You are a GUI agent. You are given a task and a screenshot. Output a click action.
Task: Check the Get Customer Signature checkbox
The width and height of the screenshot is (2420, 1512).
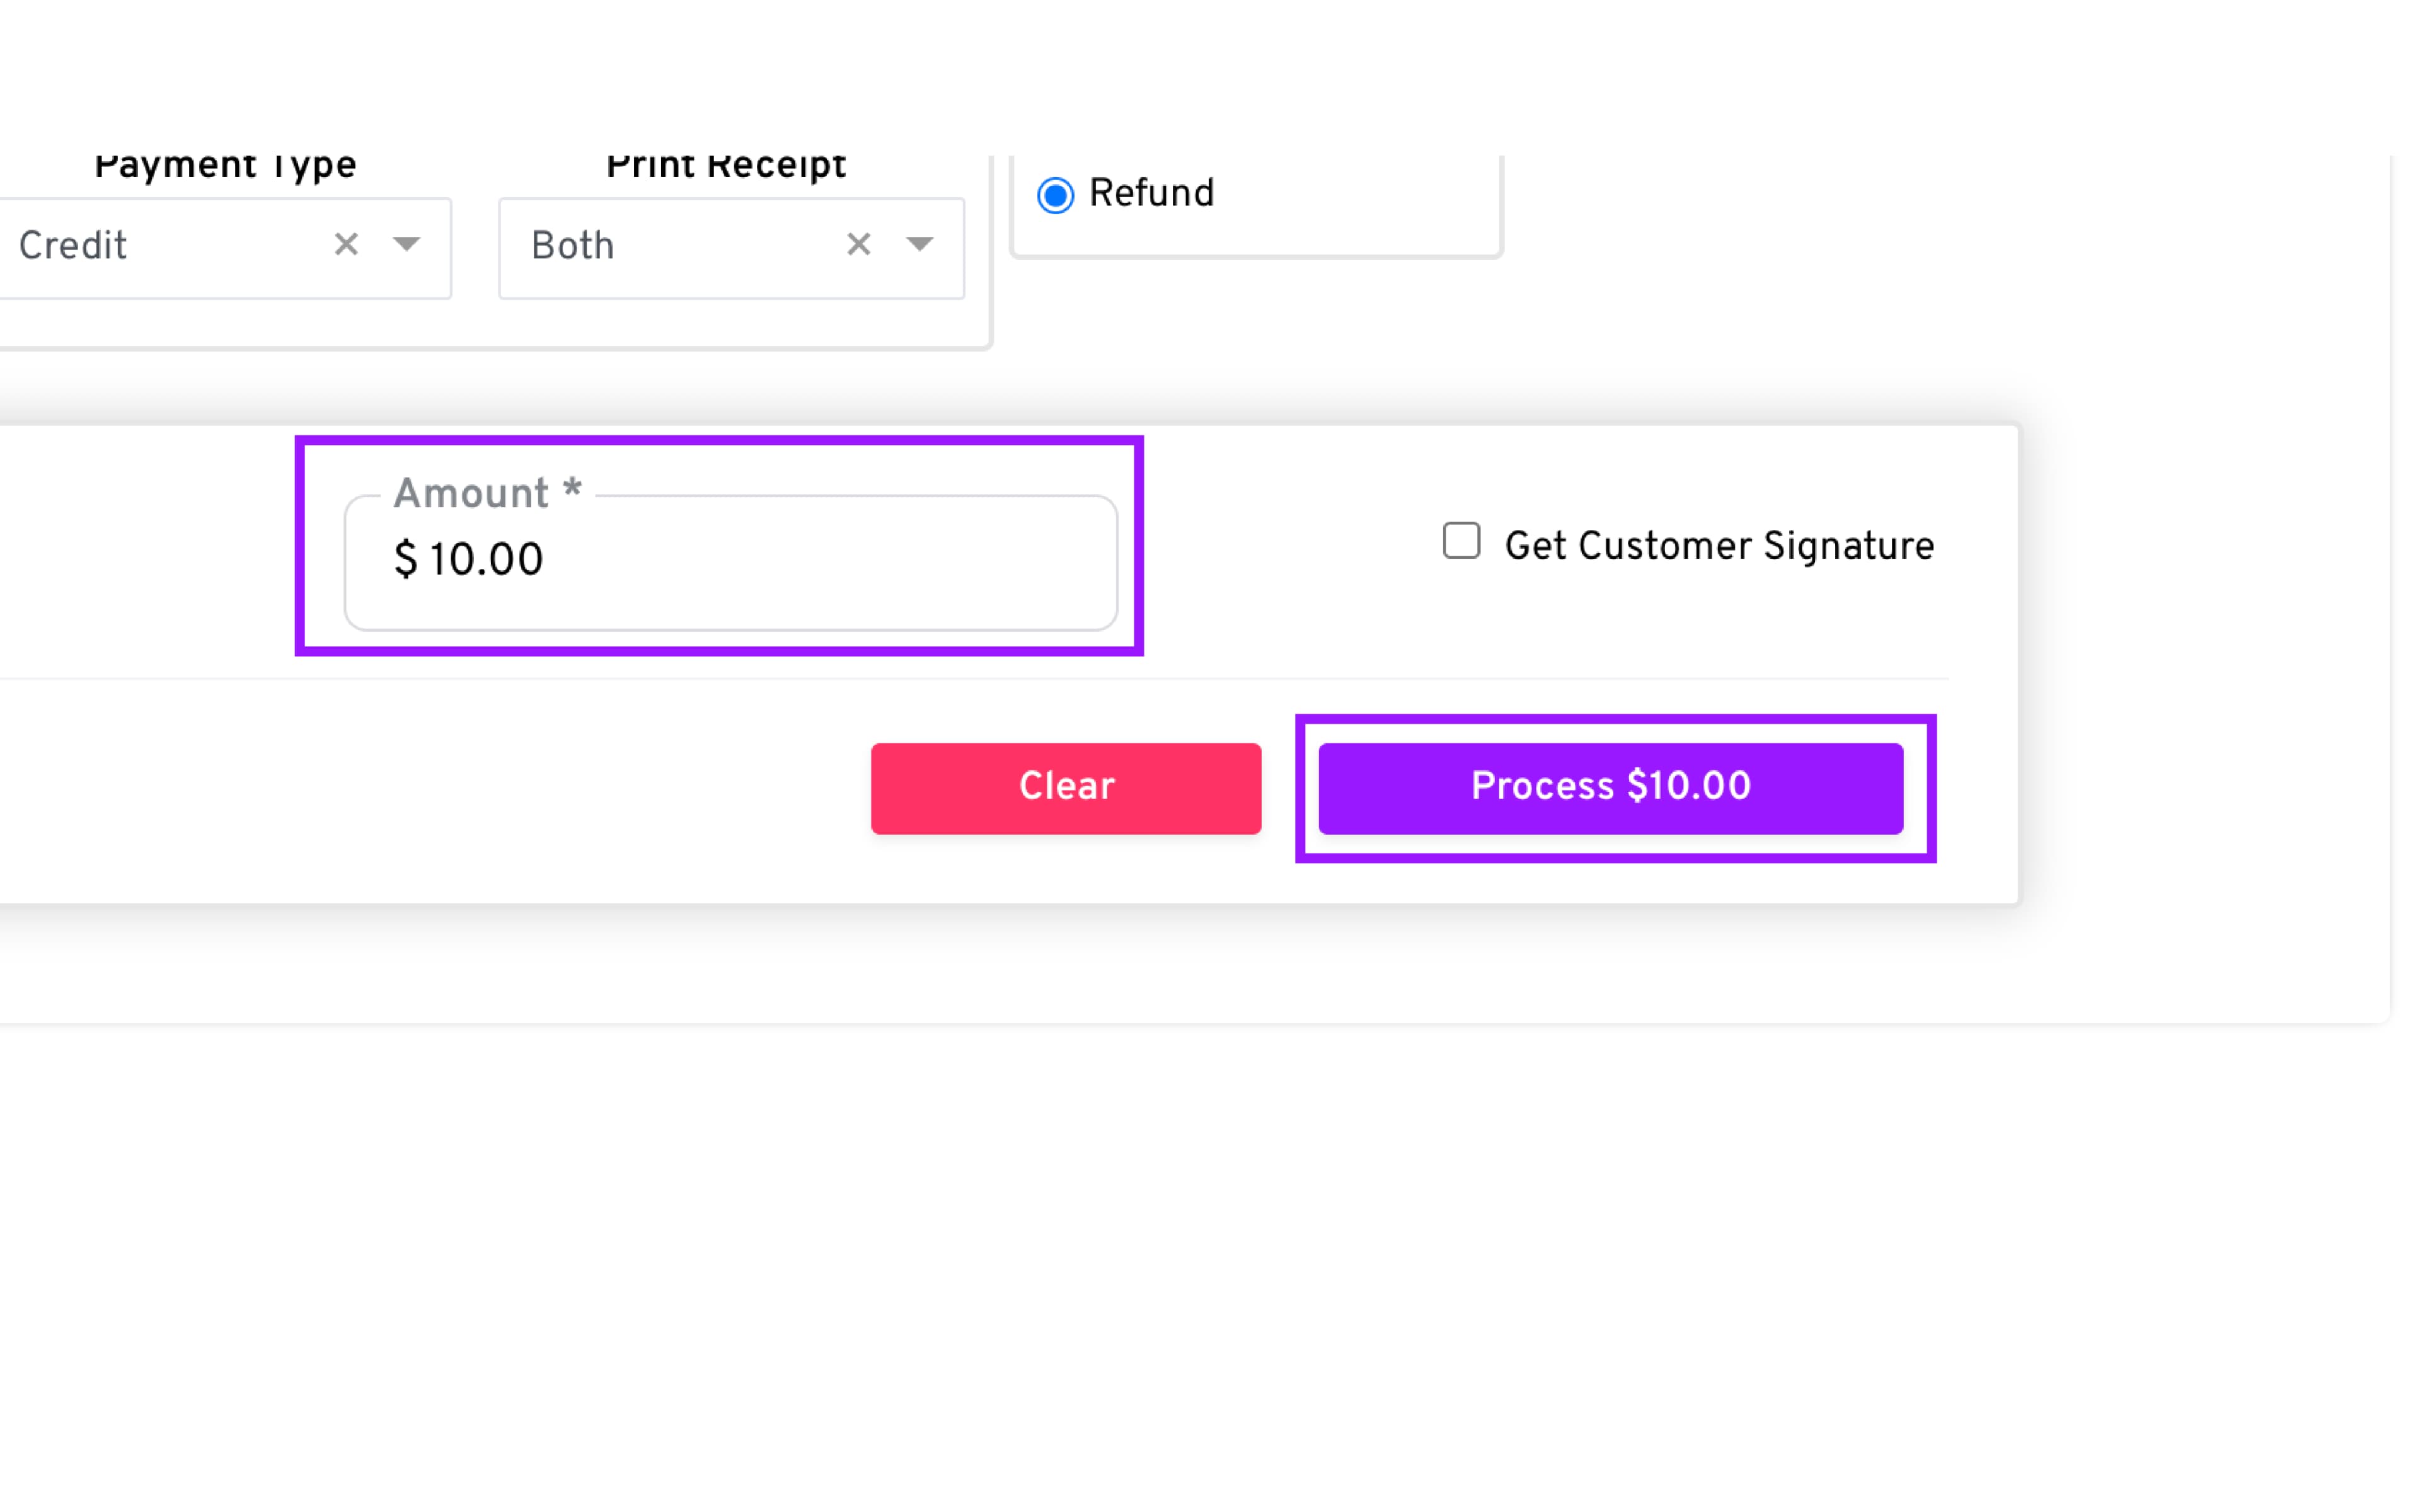coord(1461,541)
